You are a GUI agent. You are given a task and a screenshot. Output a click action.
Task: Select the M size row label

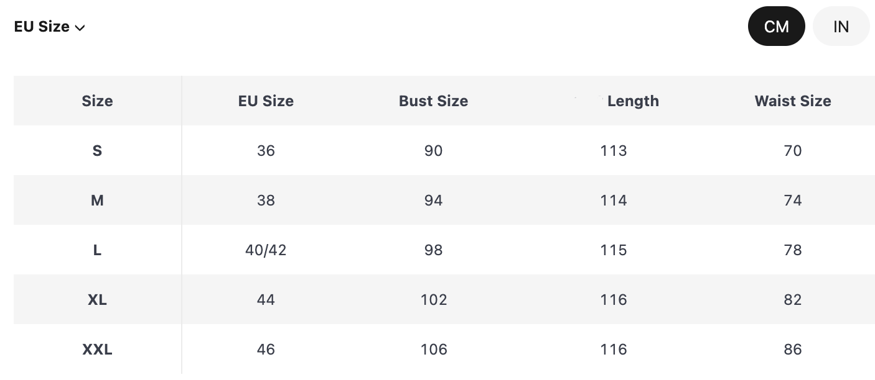tap(97, 200)
